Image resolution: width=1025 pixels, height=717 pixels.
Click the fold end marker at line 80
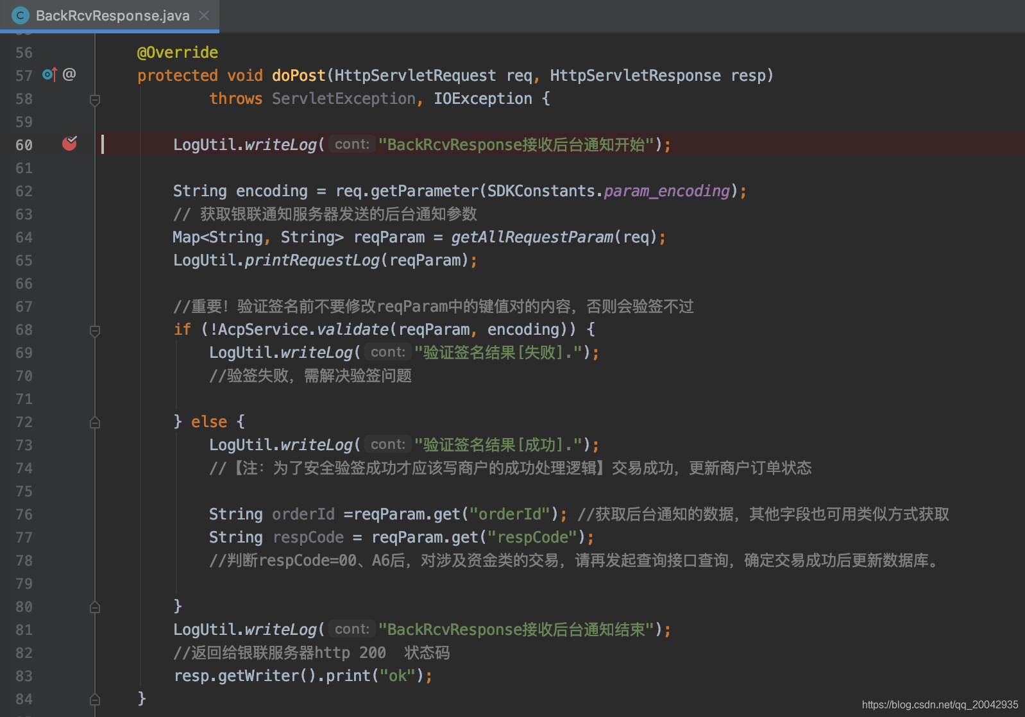pyautogui.click(x=95, y=607)
